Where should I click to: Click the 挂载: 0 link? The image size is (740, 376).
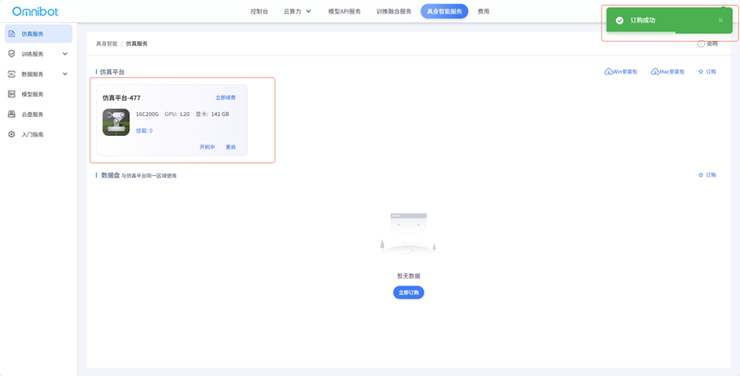[x=144, y=131]
